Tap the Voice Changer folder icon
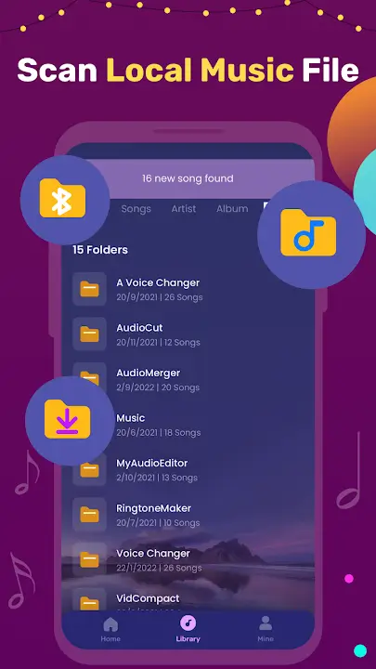Viewport: 376px width, 669px height. click(x=89, y=559)
